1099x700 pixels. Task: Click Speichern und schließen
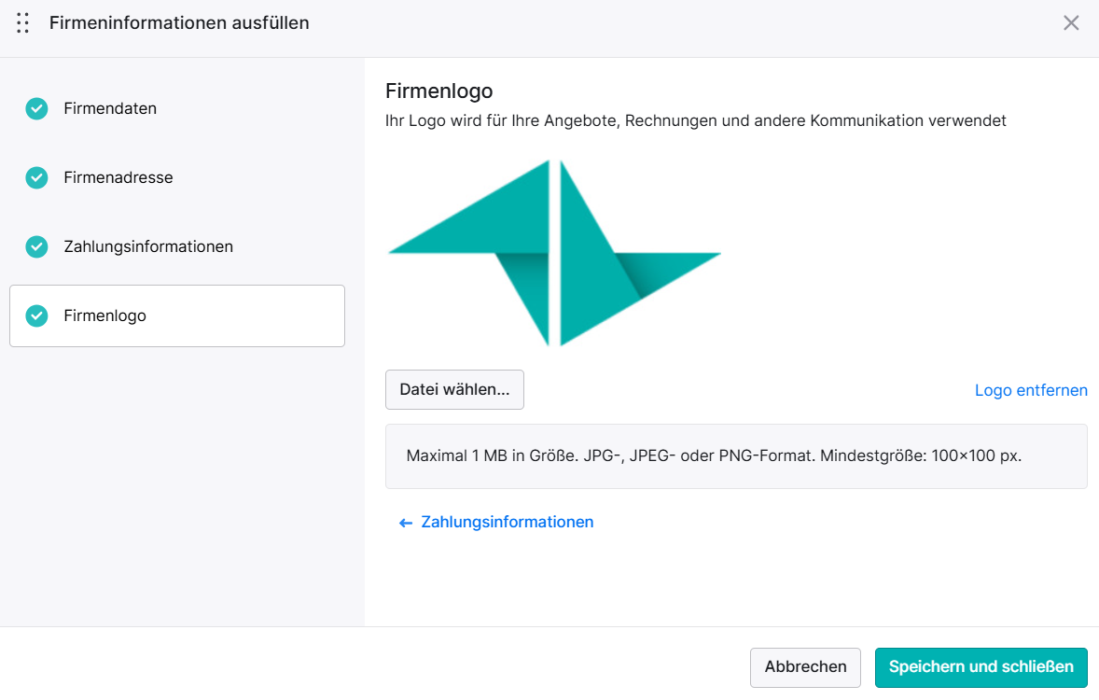(x=981, y=667)
